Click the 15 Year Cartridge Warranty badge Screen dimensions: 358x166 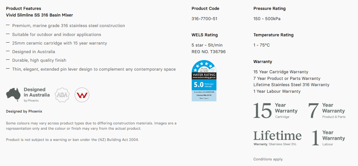coord(276,110)
